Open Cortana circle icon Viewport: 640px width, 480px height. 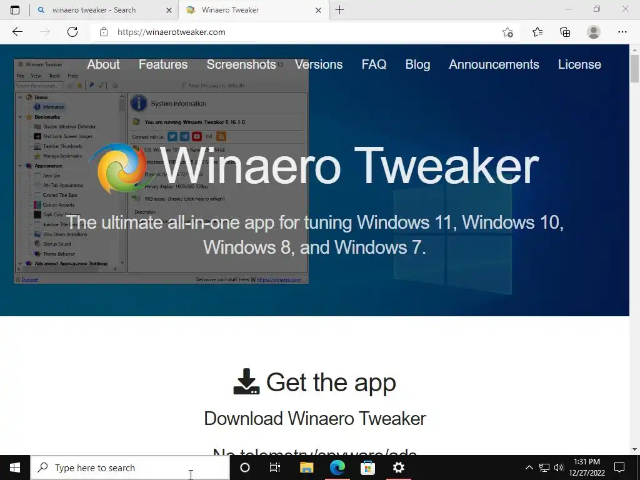(245, 467)
